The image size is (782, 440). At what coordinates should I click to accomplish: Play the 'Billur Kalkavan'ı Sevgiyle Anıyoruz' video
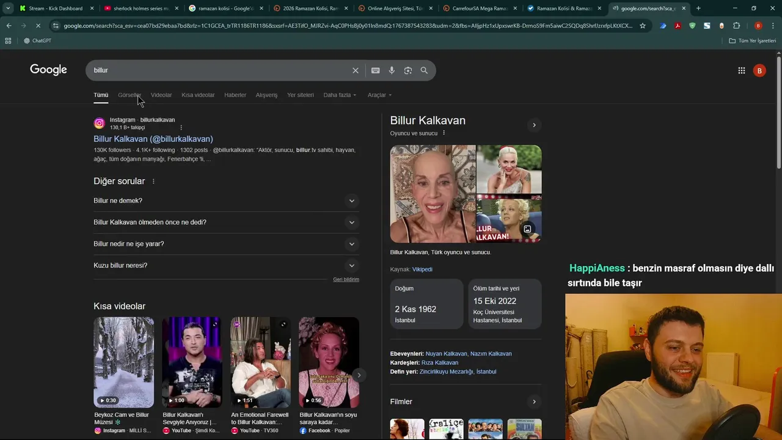[x=192, y=362]
